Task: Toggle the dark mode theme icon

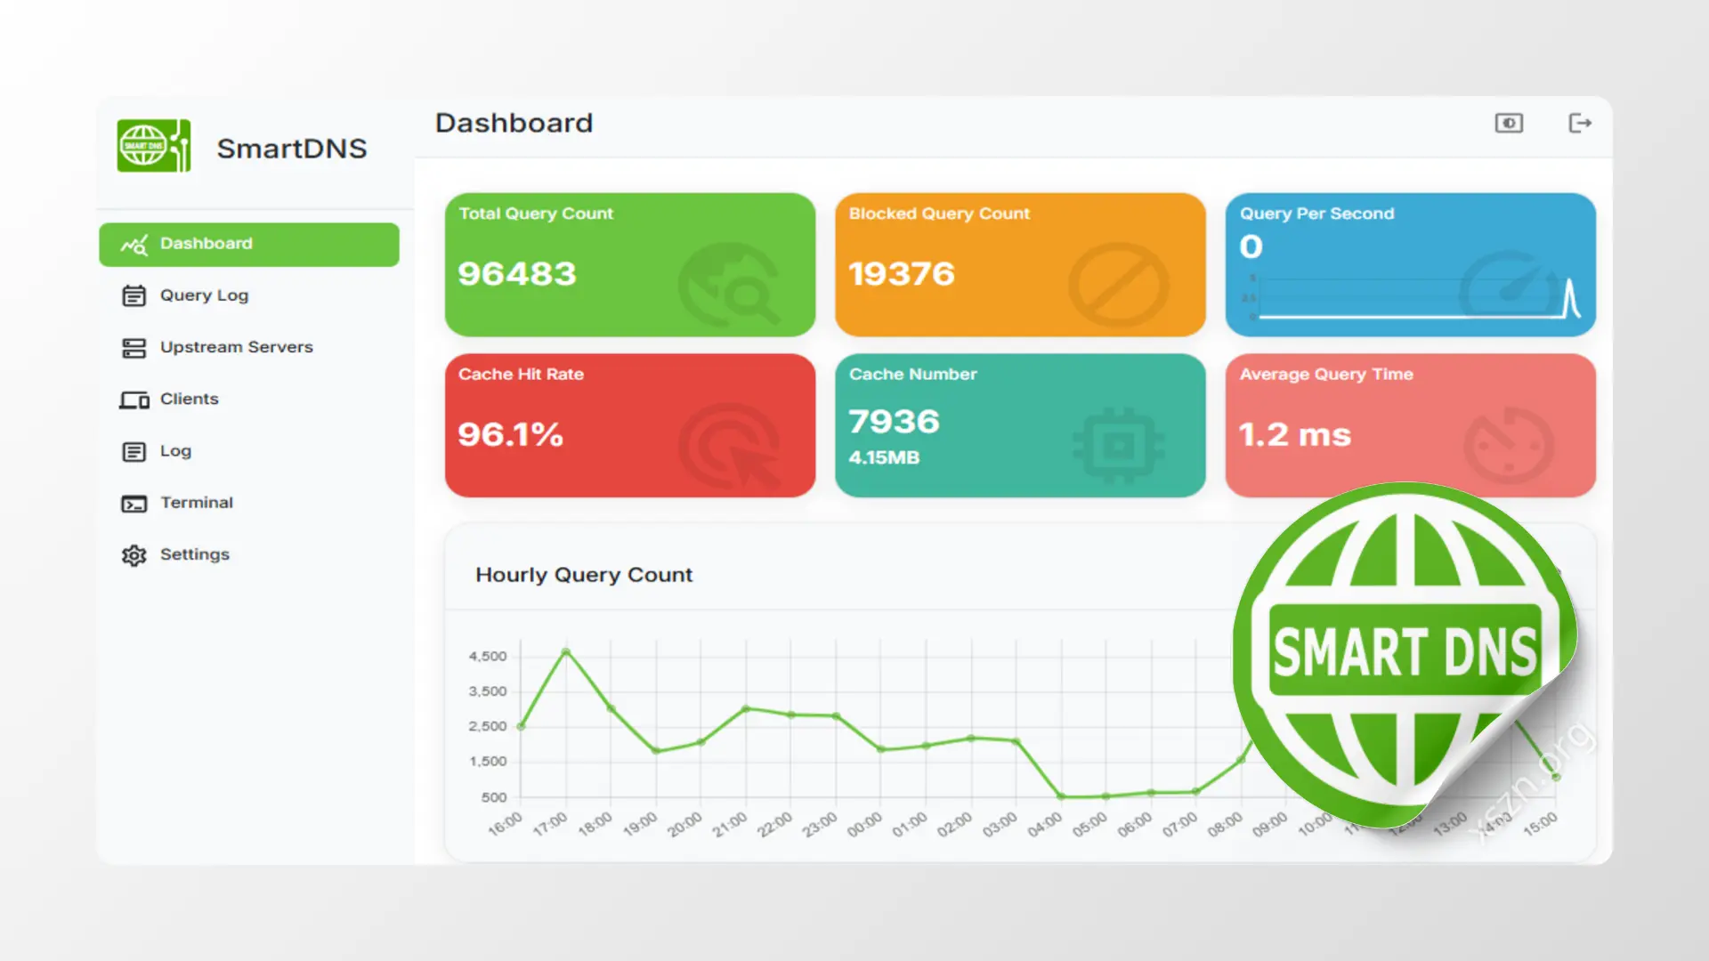Action: [x=1509, y=123]
